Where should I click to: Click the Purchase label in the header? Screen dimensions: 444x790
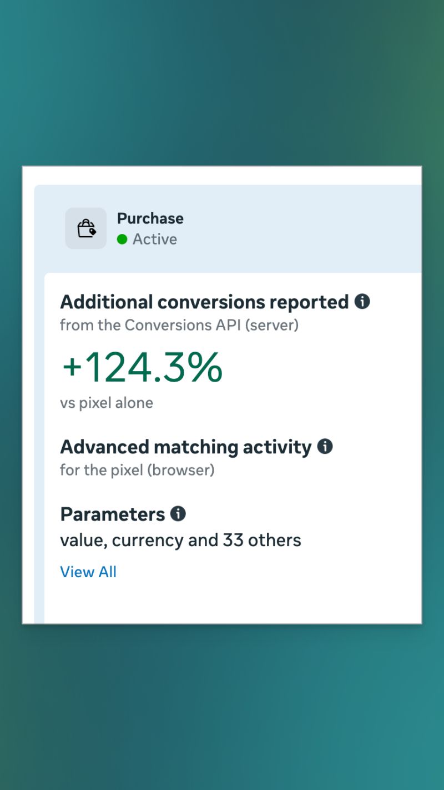point(150,218)
